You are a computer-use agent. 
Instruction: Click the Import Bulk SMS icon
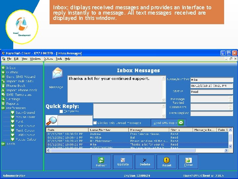tap(3, 81)
